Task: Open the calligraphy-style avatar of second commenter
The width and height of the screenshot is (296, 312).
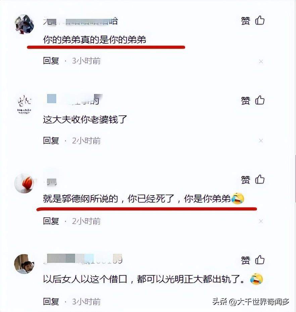Action: tap(24, 104)
